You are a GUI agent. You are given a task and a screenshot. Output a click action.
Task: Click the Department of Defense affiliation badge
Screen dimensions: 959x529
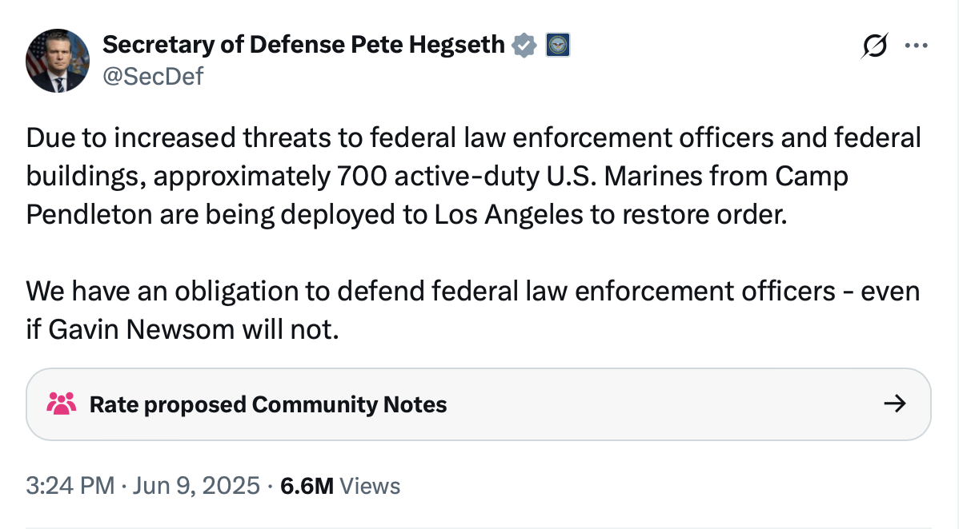click(x=556, y=46)
